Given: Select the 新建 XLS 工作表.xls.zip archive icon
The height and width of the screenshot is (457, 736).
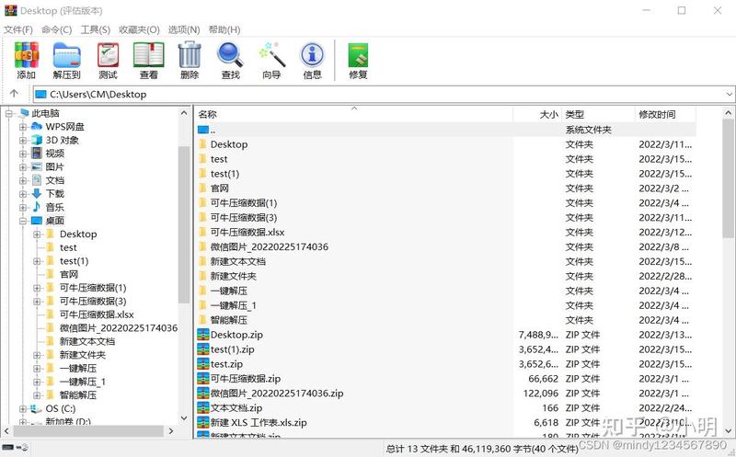Looking at the screenshot, I should coord(203,422).
